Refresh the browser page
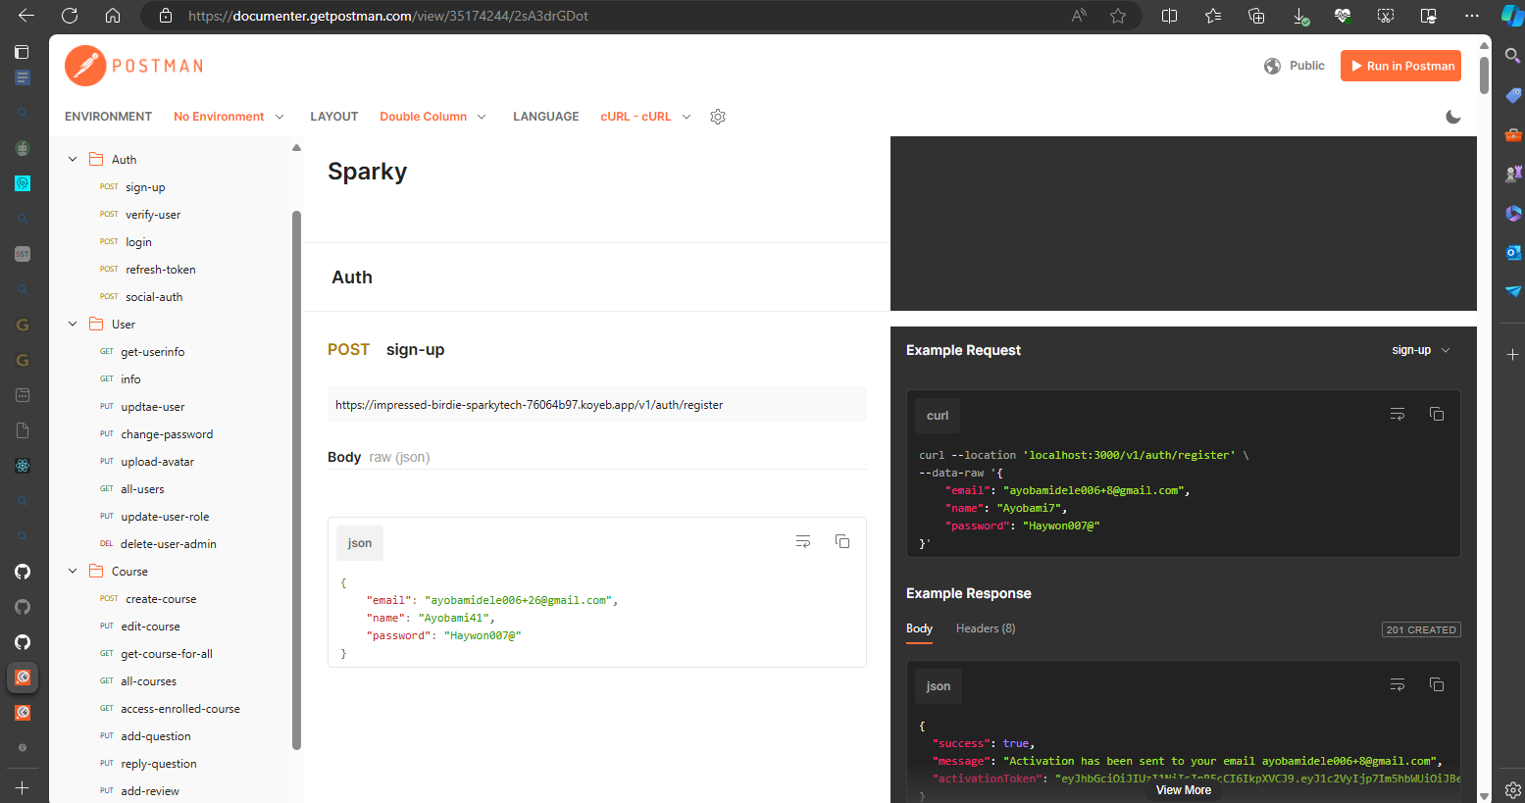The width and height of the screenshot is (1525, 803). tap(70, 16)
